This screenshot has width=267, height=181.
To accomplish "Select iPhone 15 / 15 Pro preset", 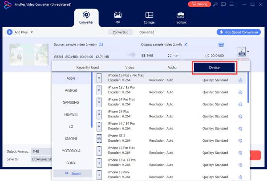I will pos(170,90).
